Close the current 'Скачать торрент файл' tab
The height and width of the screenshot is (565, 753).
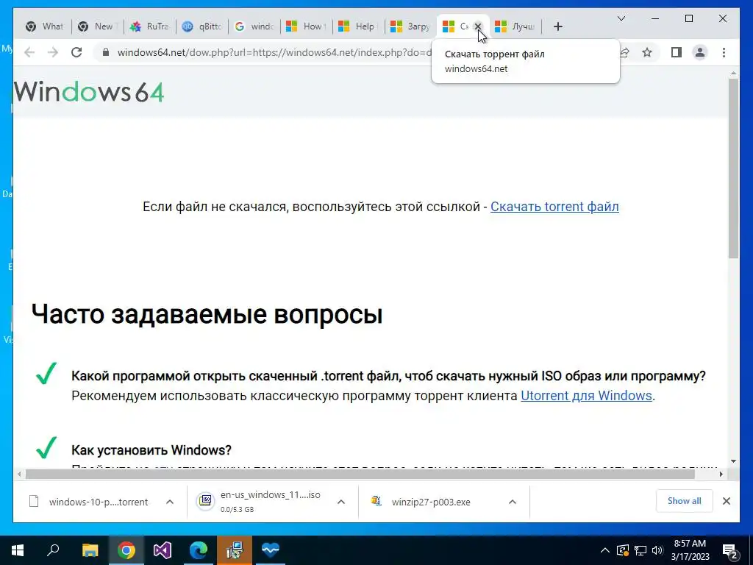click(478, 26)
